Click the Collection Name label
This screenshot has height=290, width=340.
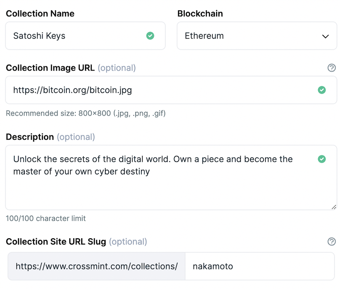click(x=40, y=13)
